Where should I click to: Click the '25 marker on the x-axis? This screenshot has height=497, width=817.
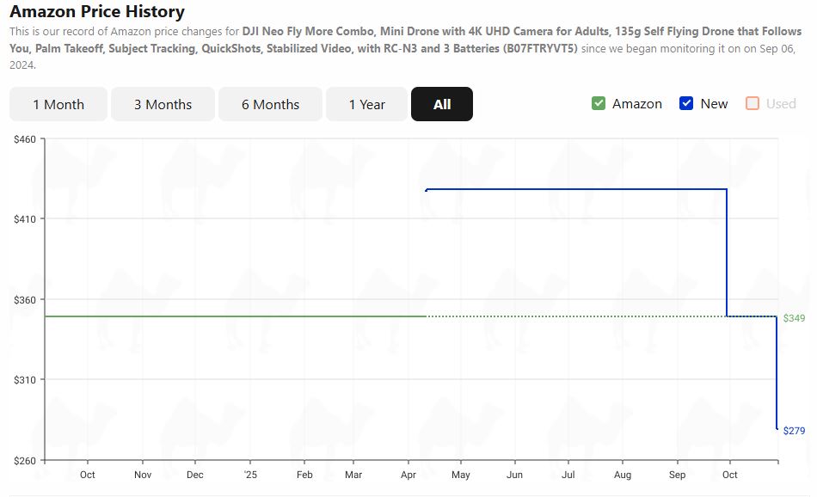click(250, 474)
